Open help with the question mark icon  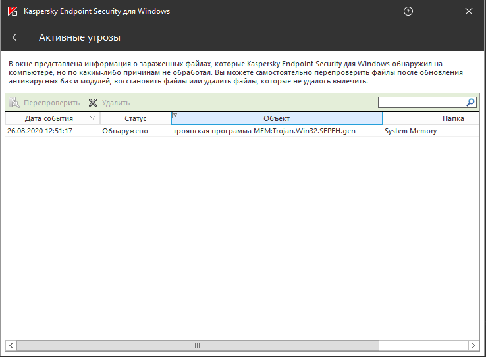(x=408, y=11)
